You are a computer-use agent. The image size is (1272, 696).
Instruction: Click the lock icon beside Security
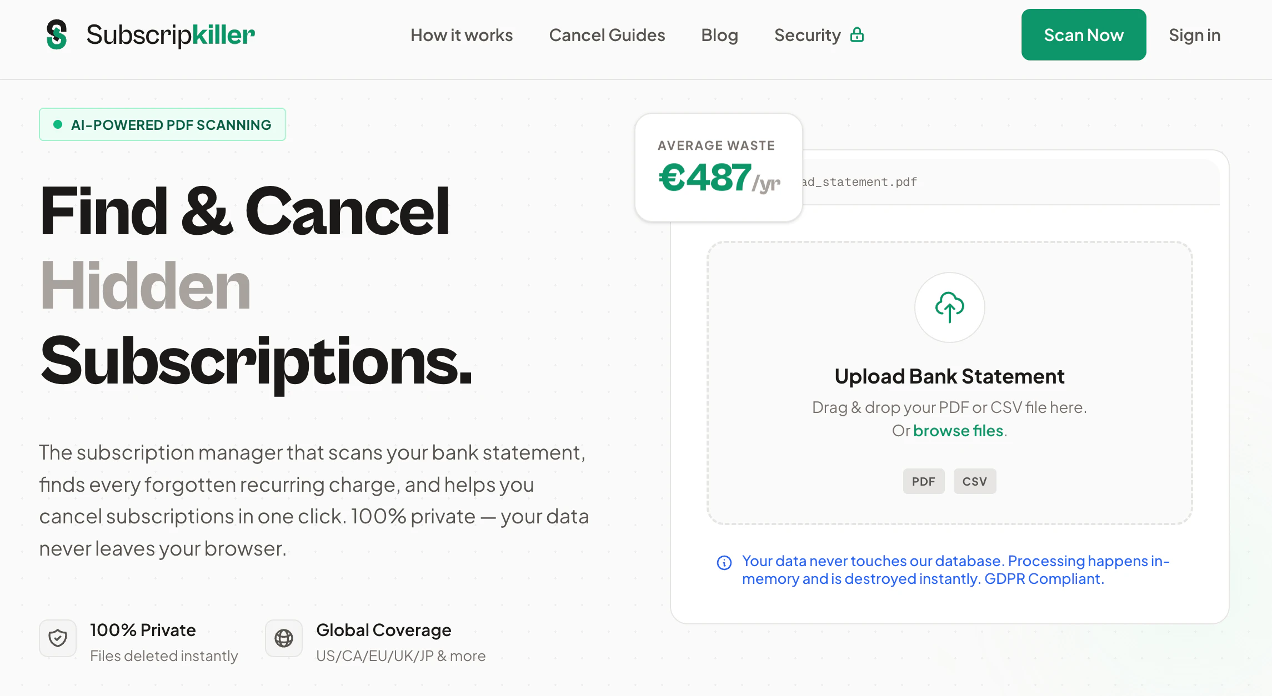point(857,35)
